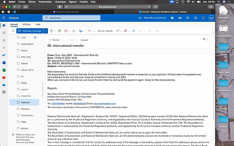Open the Aide tab
Viewport: 234px width, 146px height.
[x=38, y=24]
